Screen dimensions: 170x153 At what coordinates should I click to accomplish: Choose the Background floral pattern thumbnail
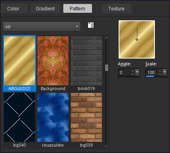coord(53,61)
